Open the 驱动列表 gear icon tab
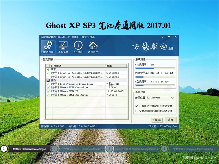 (48, 47)
